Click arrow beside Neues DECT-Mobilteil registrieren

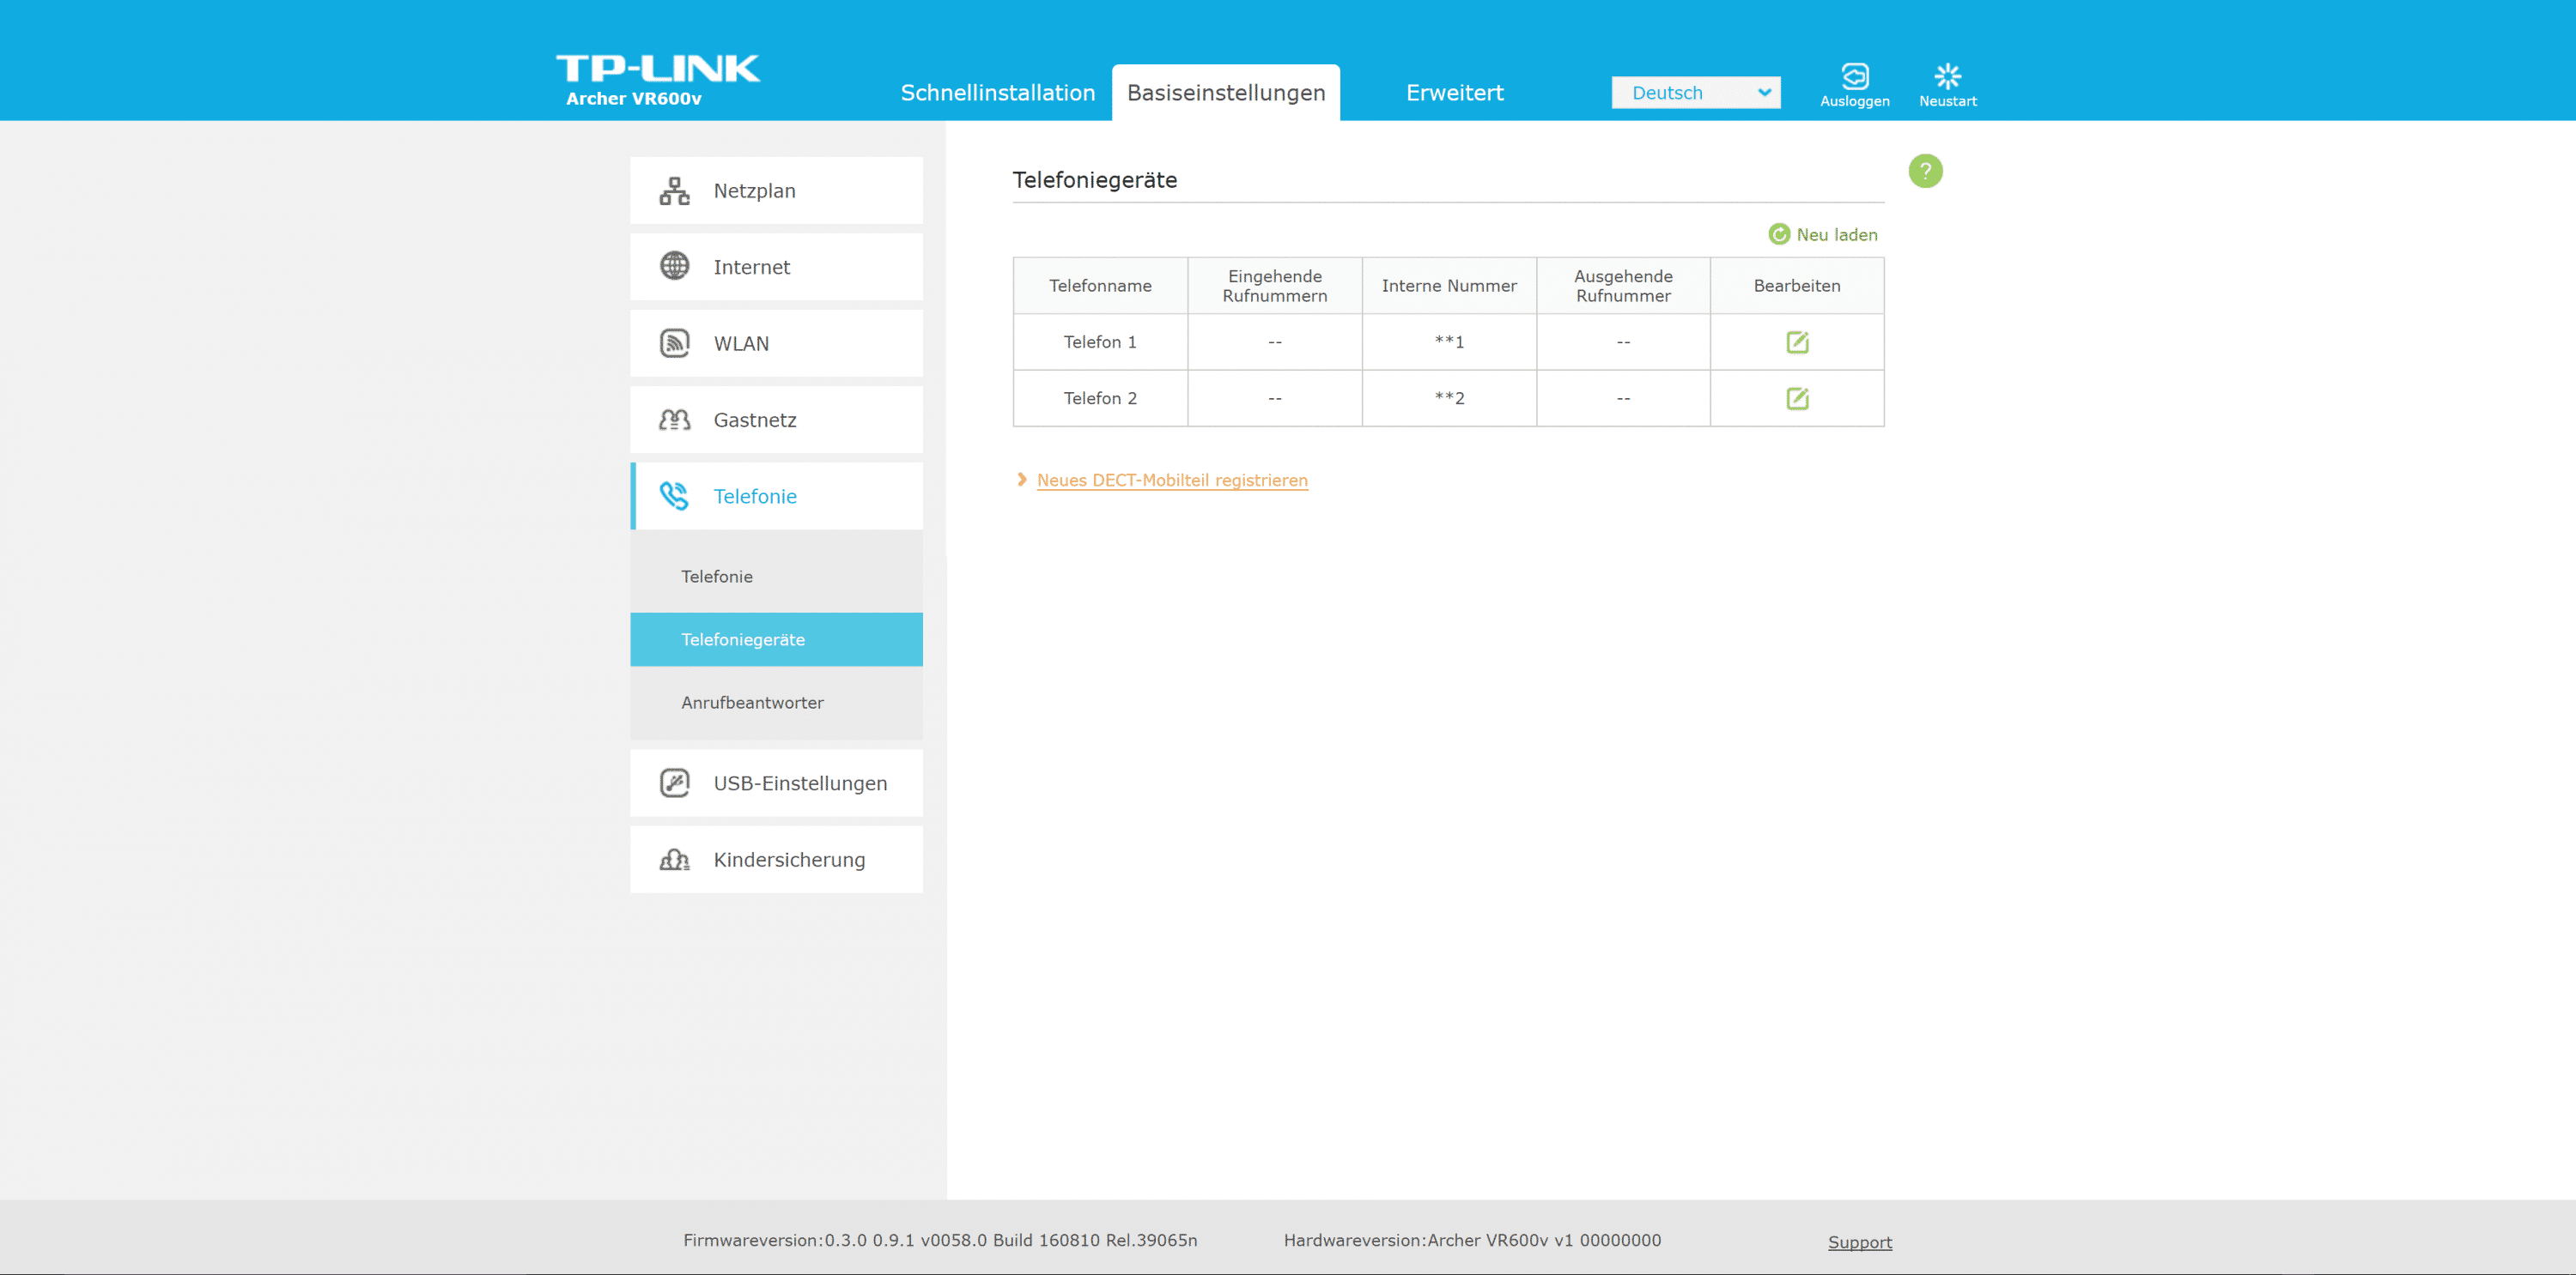pos(1021,480)
